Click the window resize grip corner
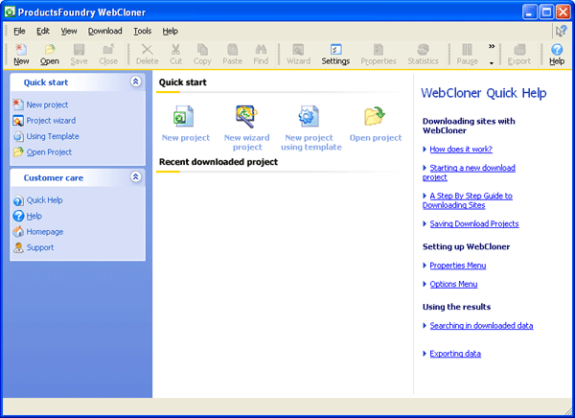Screen dimensions: 575x418 567,411
